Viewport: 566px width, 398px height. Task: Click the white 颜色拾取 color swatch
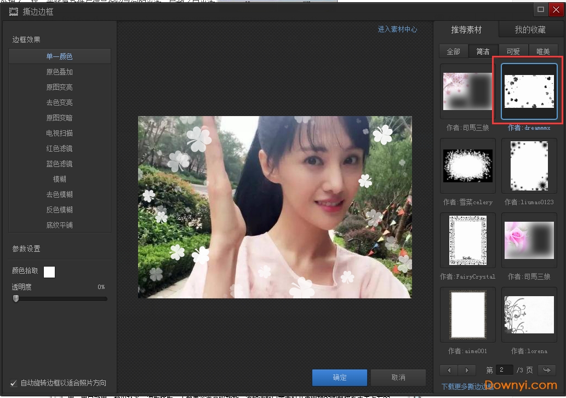49,272
